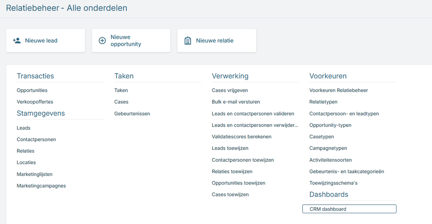This screenshot has height=224, width=432.
Task: Click Validatiescores berekenen
Action: 242,137
